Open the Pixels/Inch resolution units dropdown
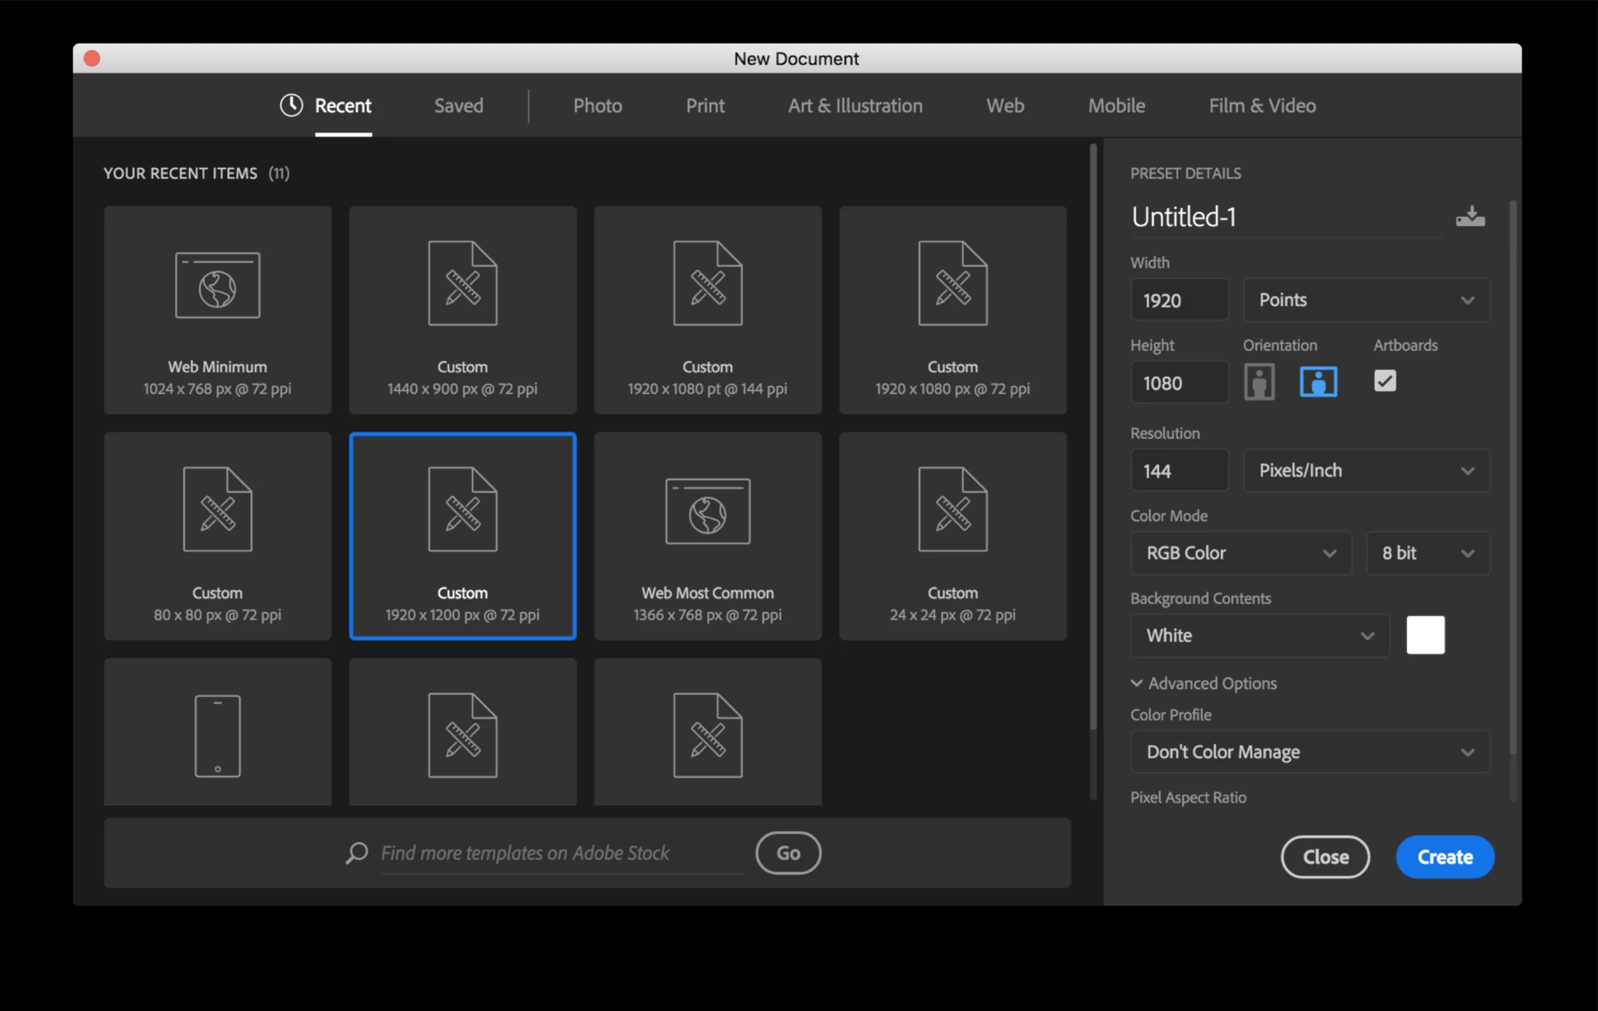The image size is (1598, 1011). click(1366, 470)
